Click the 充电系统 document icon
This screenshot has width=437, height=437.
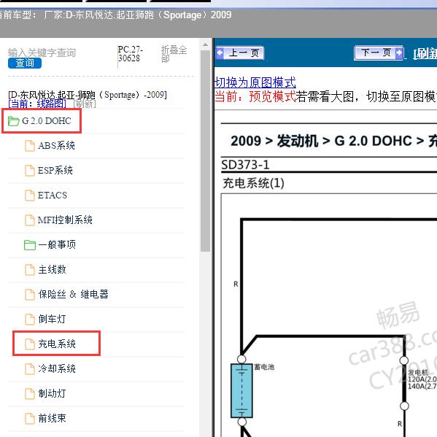pyautogui.click(x=30, y=344)
